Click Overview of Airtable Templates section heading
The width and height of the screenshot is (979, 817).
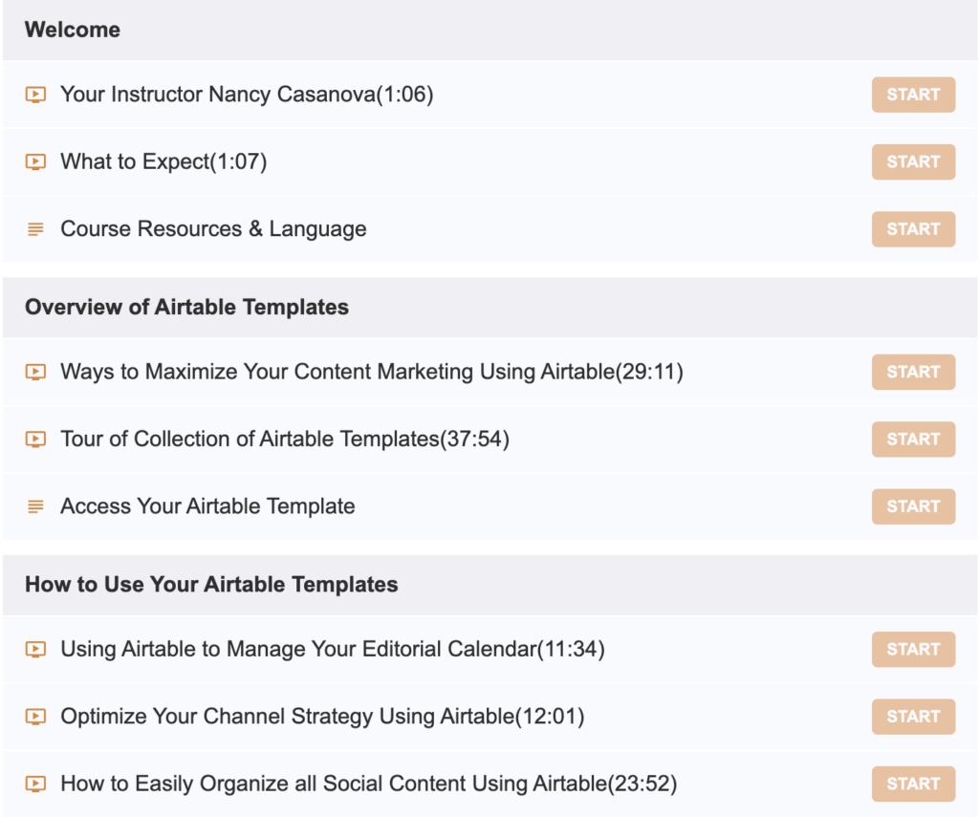tap(186, 307)
